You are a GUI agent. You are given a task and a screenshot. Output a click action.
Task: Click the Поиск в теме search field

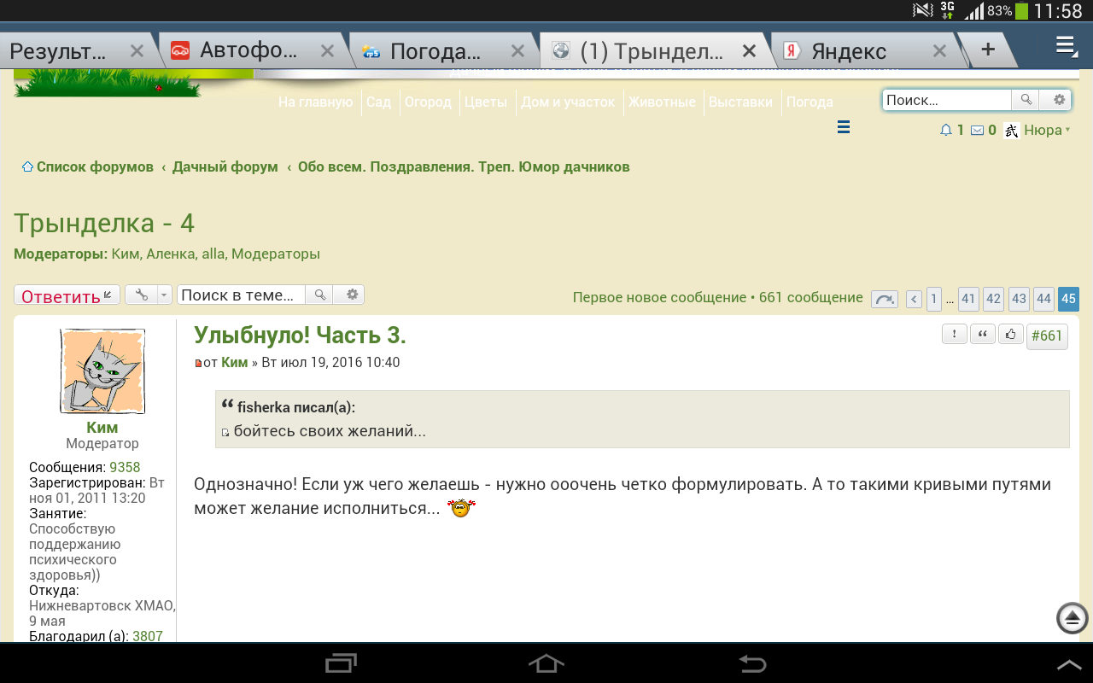point(241,295)
